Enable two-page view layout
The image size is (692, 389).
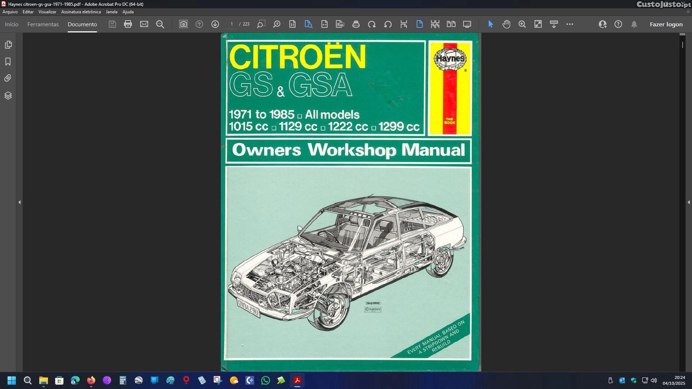tap(451, 24)
